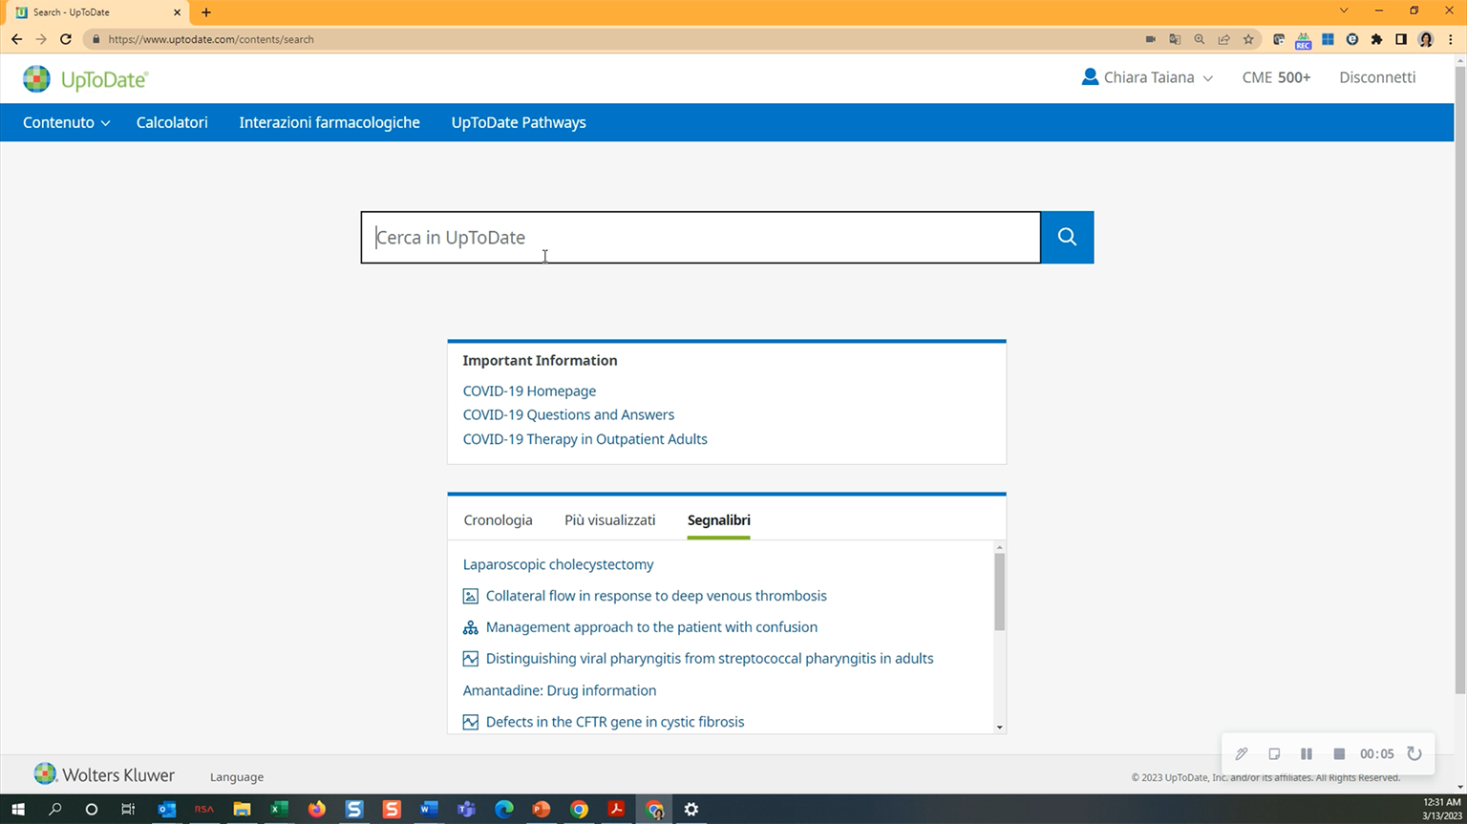Click the UpToDate logo in header
Viewport: 1467px width, 824px height.
pyautogui.click(x=86, y=78)
